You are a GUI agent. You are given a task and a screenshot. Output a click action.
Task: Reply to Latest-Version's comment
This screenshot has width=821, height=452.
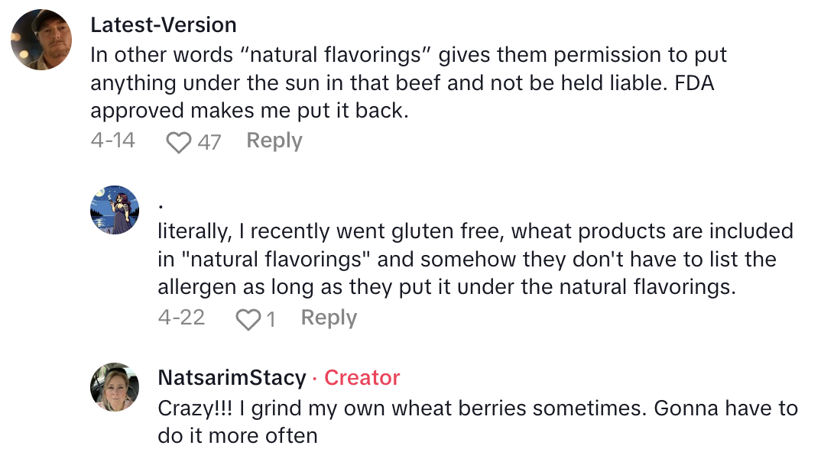pyautogui.click(x=274, y=141)
